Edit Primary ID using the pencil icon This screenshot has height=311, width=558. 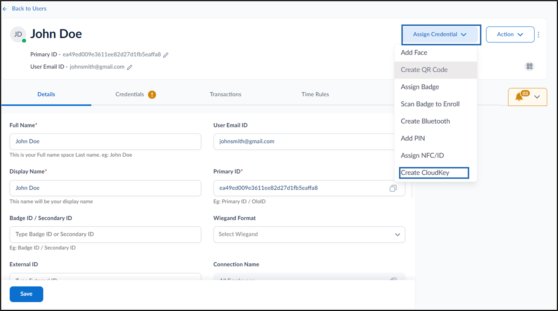coord(166,55)
